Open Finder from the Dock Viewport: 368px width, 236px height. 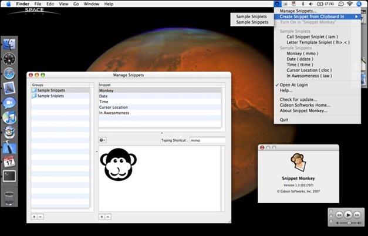9,44
